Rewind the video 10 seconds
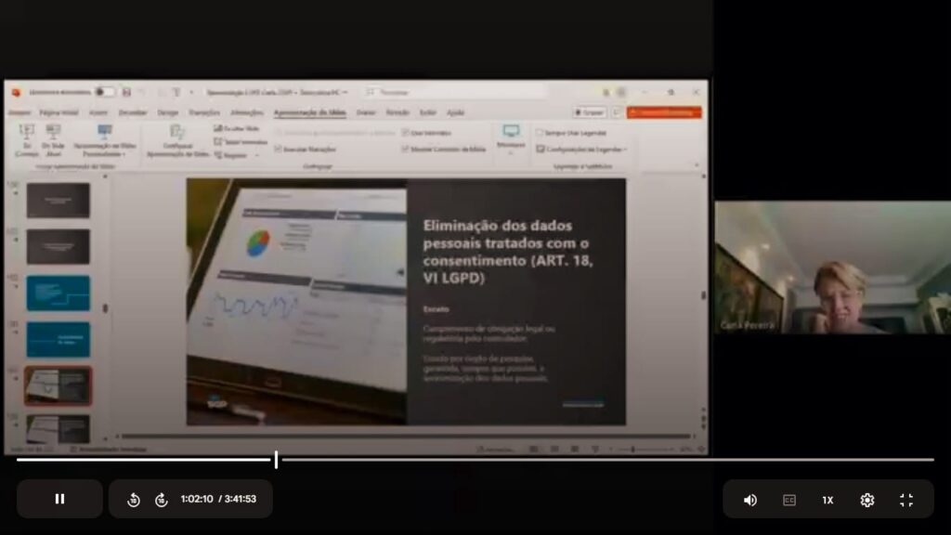 pyautogui.click(x=134, y=499)
